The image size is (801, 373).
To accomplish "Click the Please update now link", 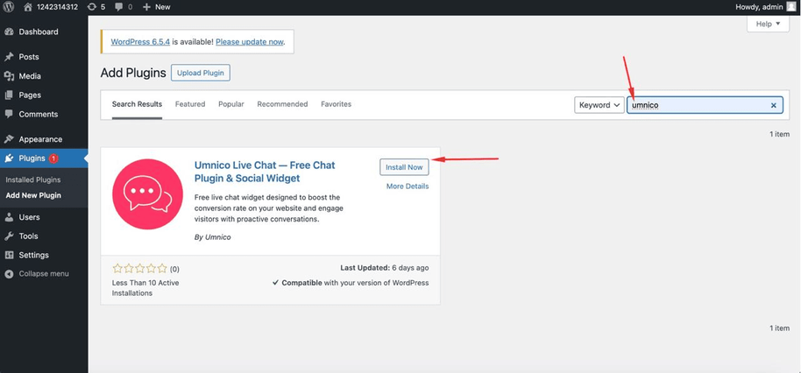I will (x=250, y=41).
